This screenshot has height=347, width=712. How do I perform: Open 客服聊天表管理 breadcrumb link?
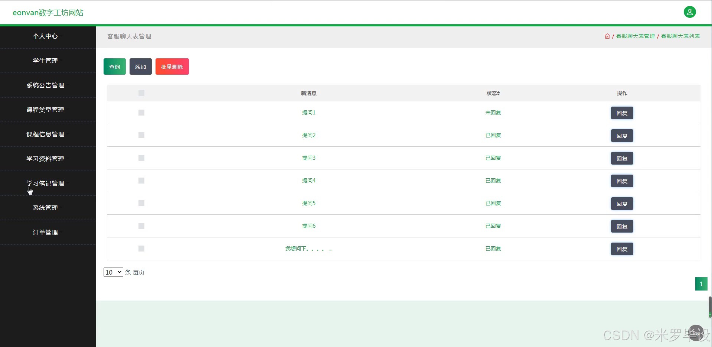tap(636, 36)
